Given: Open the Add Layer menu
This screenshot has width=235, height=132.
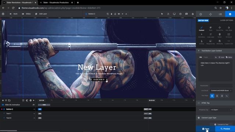Looking at the screenshot, I should click(41, 14).
